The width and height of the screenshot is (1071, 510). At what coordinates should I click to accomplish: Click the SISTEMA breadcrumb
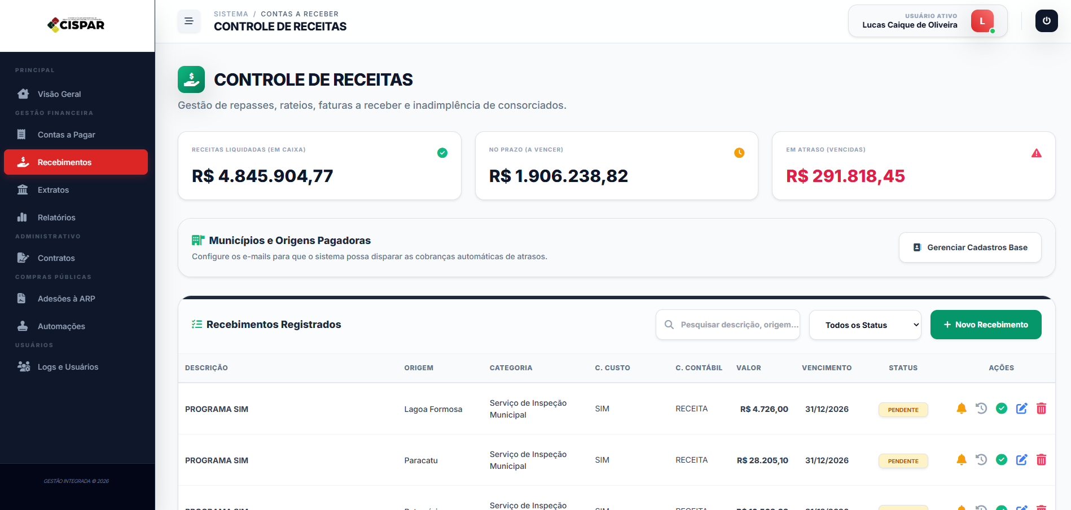231,14
